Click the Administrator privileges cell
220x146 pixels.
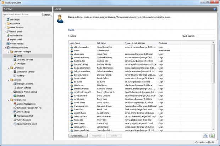(x=164, y=51)
